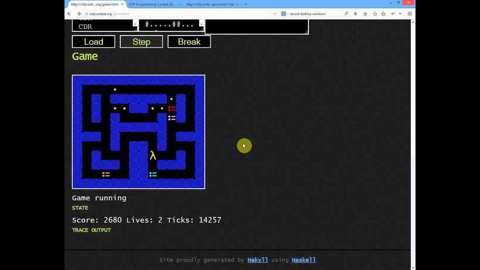This screenshot has height=270, width=480.
Task: Click the 'Game running' status text
Action: [x=99, y=198]
